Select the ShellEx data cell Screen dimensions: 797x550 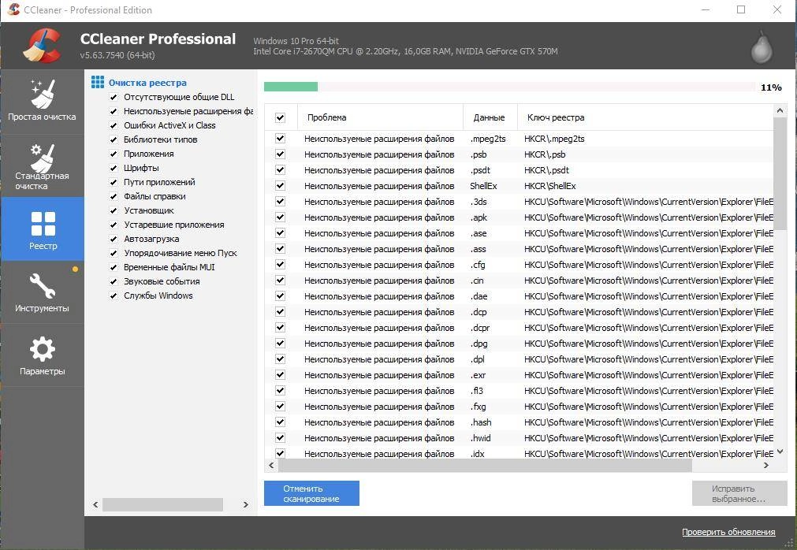pyautogui.click(x=483, y=186)
